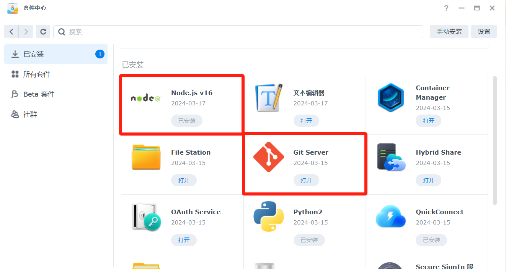Screen dimensions: 506x273
Task: Open the Beta 套件 sidebar section
Action: point(39,94)
